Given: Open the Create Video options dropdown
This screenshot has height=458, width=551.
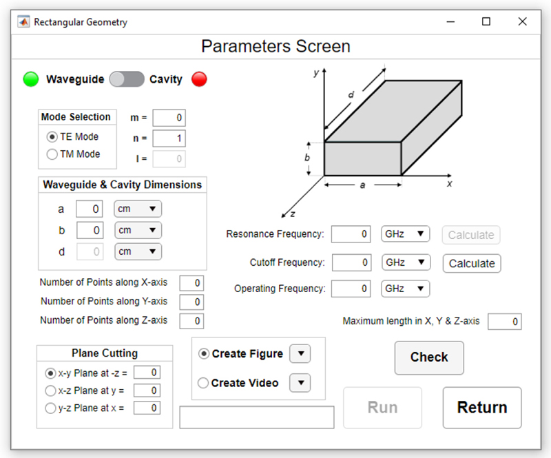Looking at the screenshot, I should coord(300,383).
